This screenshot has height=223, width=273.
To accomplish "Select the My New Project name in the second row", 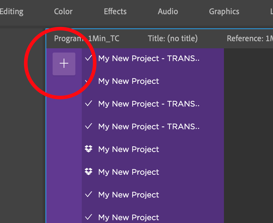I will coord(129,81).
